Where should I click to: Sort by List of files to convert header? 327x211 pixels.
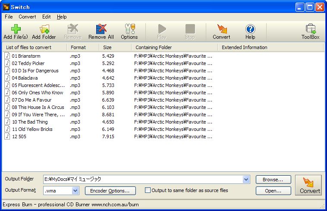[35, 47]
